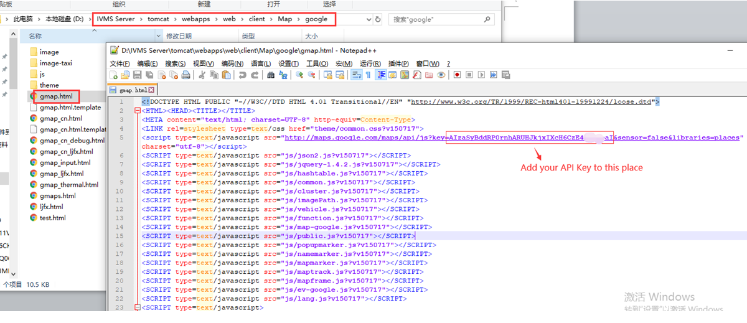Click the Open file icon in Notepad++ toolbar
The width and height of the screenshot is (747, 323).
click(125, 75)
